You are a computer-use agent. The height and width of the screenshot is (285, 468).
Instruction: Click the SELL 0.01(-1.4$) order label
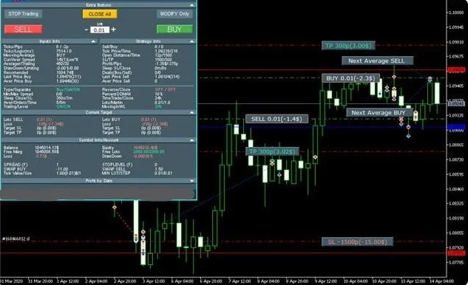277,119
